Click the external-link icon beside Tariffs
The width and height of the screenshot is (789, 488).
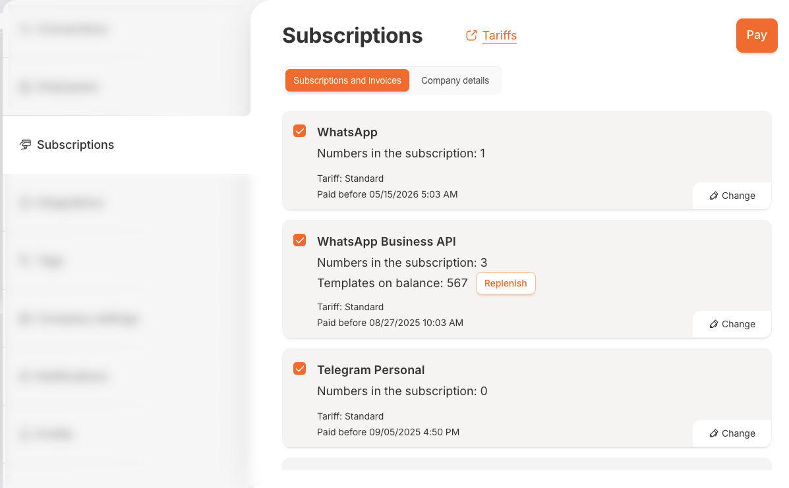[471, 35]
